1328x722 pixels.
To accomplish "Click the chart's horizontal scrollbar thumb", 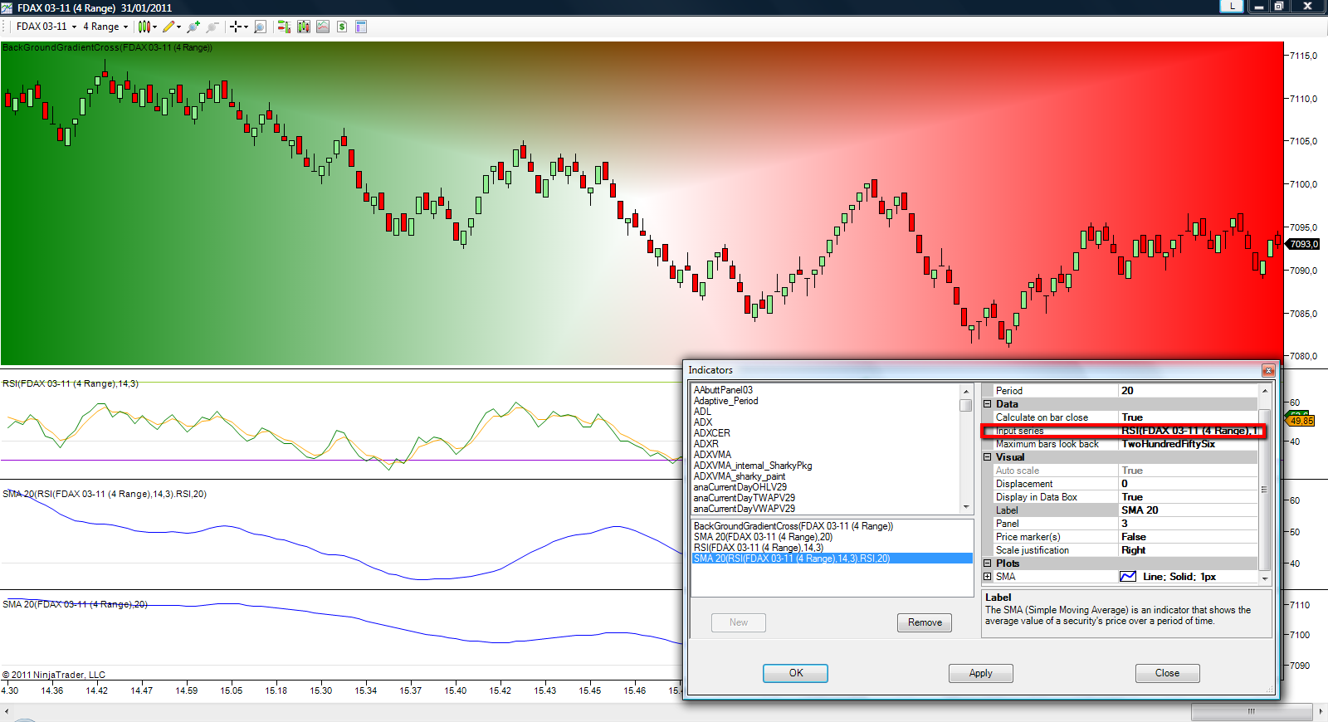I will tap(1251, 711).
